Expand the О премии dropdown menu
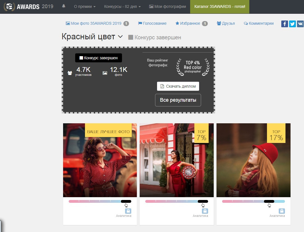304x232 pixels. pos(85,6)
